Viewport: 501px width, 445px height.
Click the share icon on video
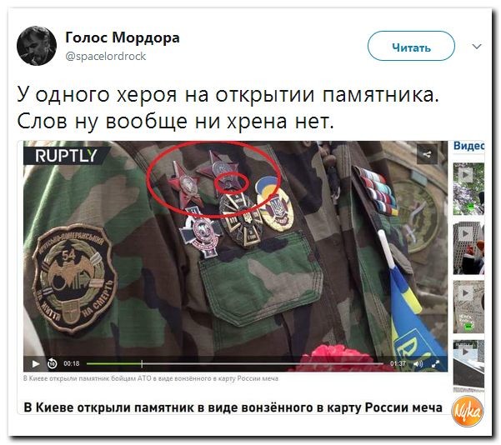[x=427, y=155]
